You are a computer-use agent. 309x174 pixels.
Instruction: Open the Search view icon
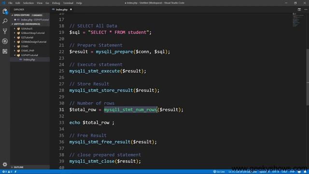click(x=5, y=21)
